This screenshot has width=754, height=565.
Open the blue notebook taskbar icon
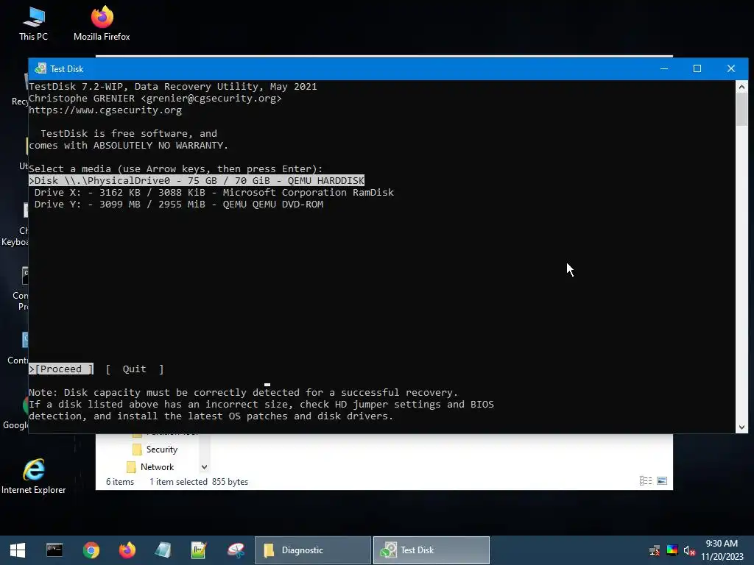[163, 550]
